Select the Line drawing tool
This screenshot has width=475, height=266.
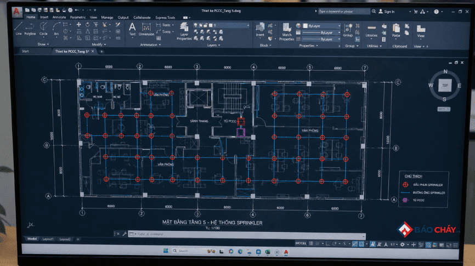pyautogui.click(x=19, y=29)
